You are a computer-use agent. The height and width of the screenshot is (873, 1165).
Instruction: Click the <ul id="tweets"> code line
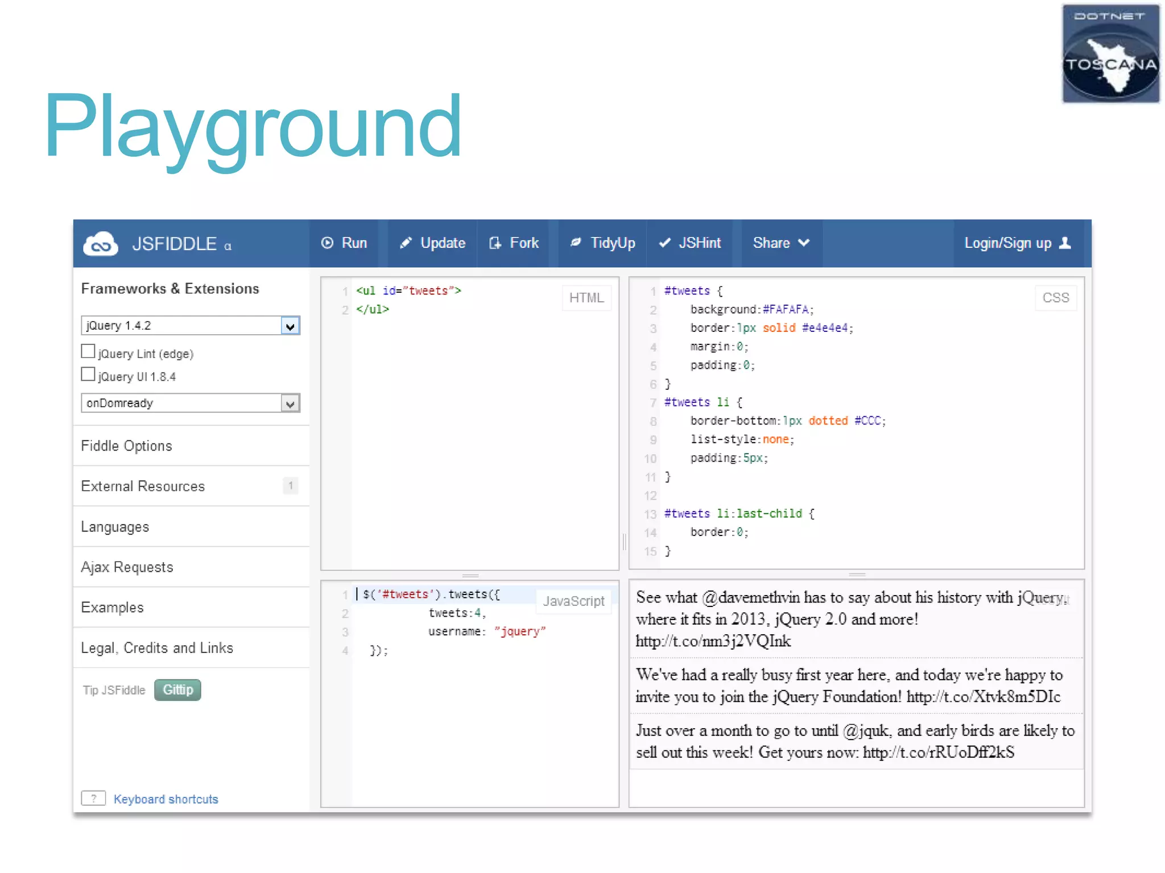tap(408, 290)
